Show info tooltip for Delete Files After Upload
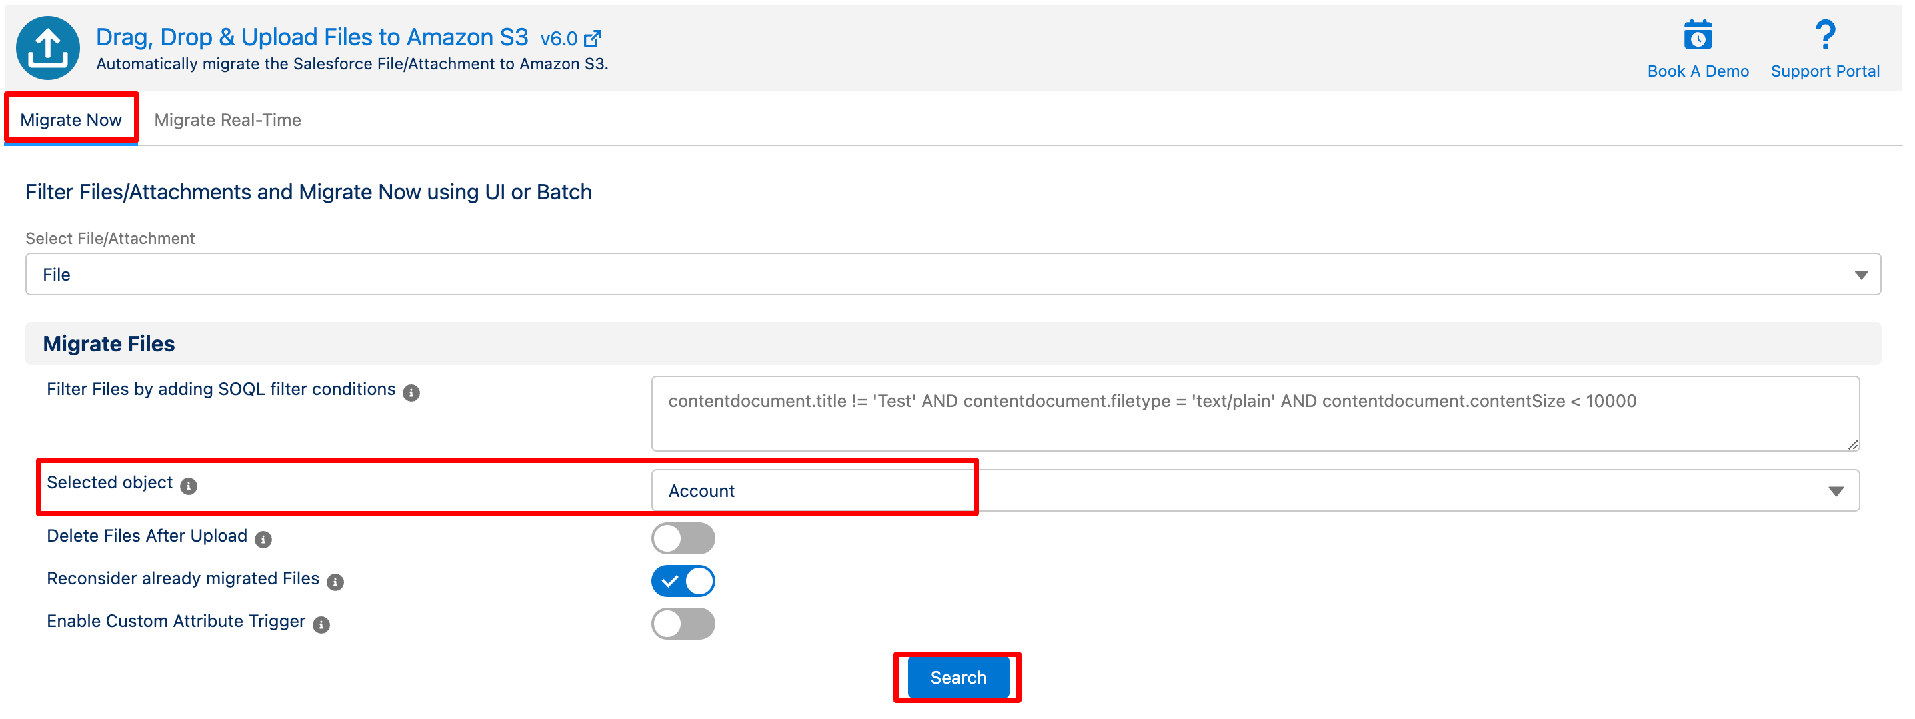Viewport: 1915px width, 719px height. point(263,540)
